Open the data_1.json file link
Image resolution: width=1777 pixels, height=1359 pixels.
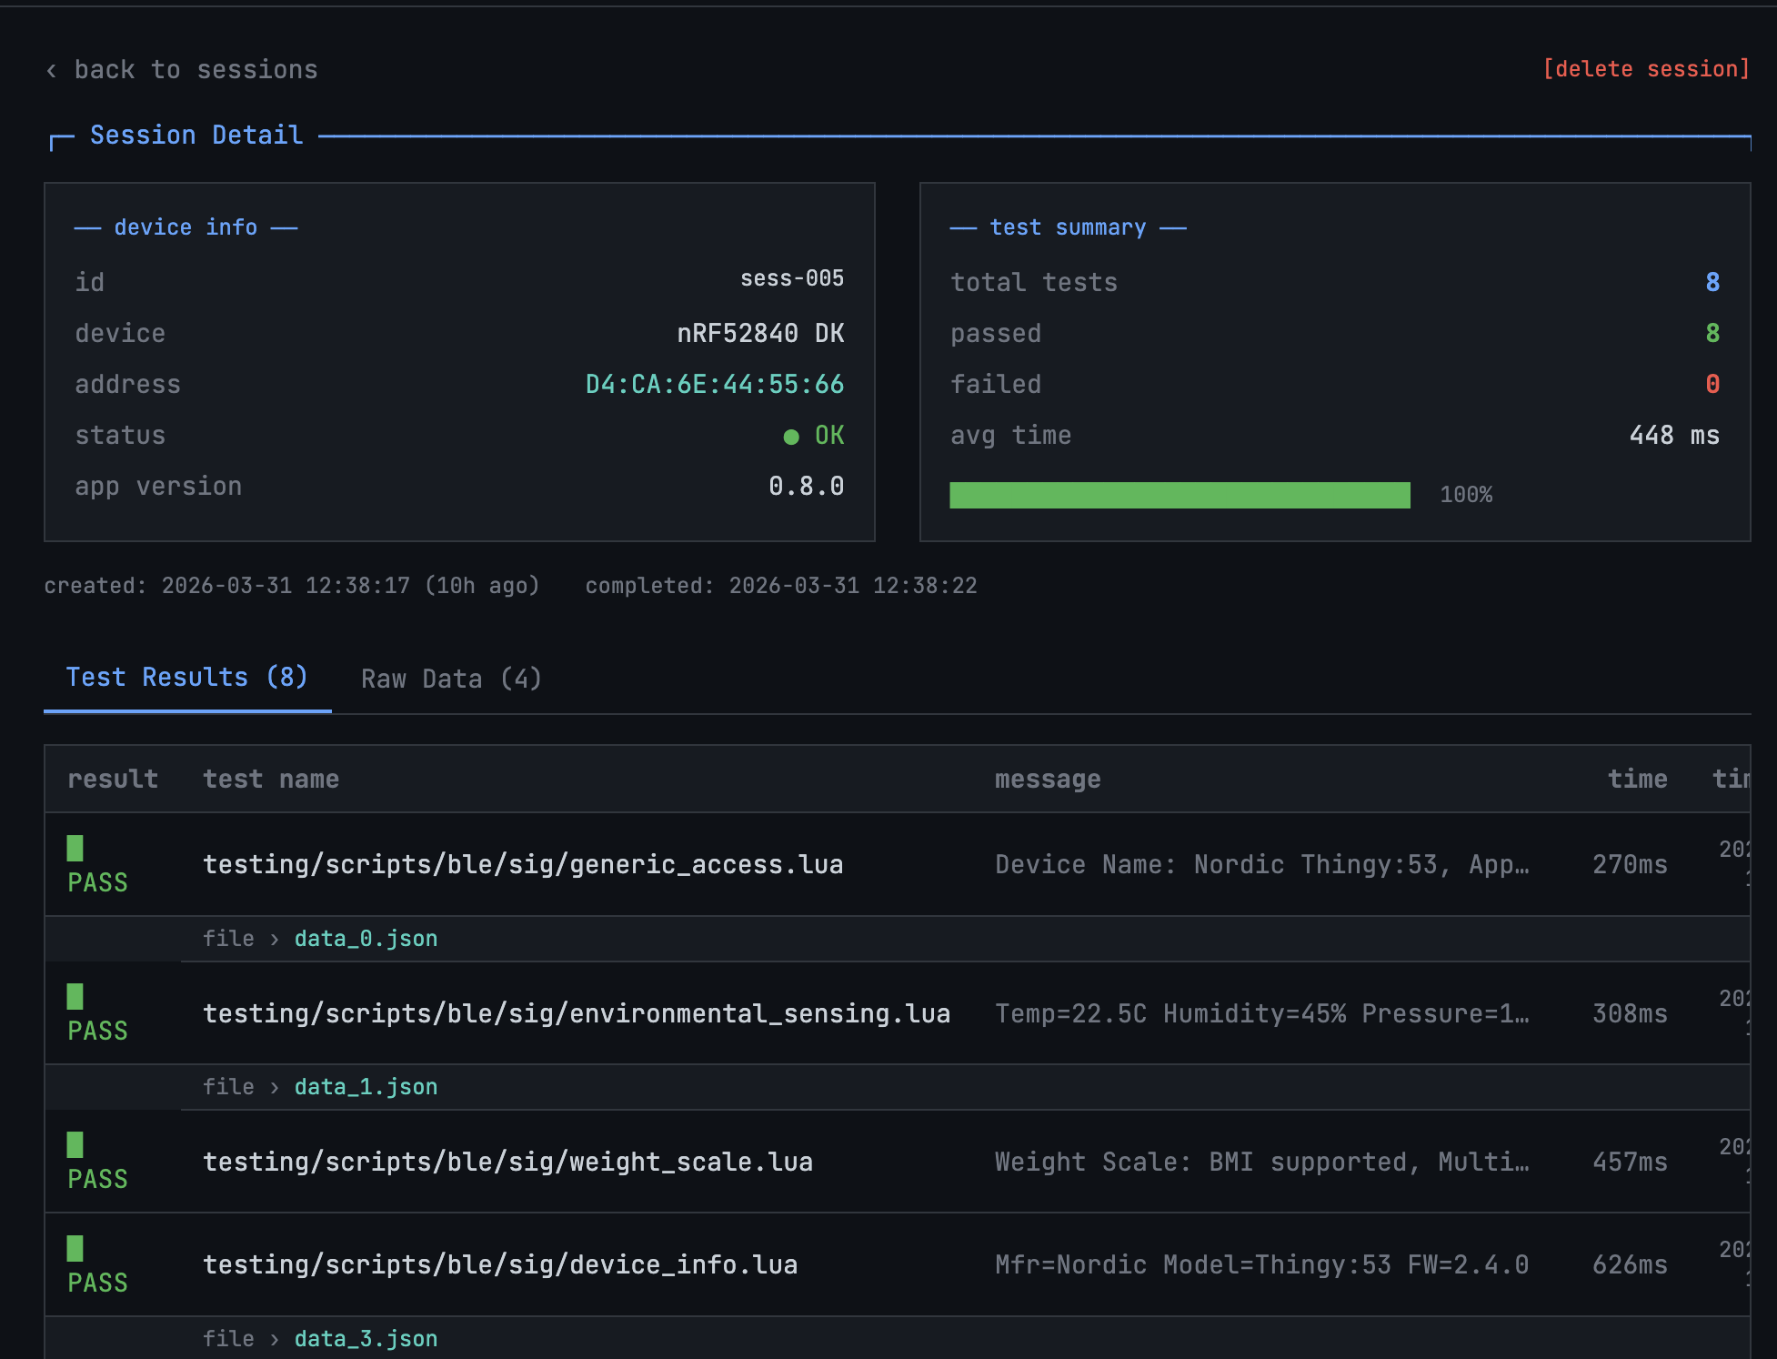(x=366, y=1087)
